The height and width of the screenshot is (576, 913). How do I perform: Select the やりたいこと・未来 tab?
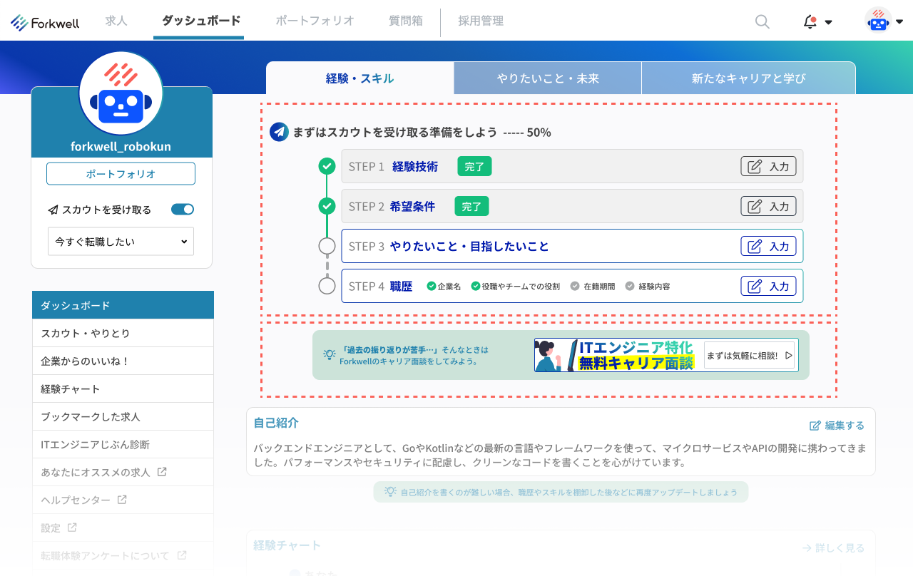(x=548, y=78)
